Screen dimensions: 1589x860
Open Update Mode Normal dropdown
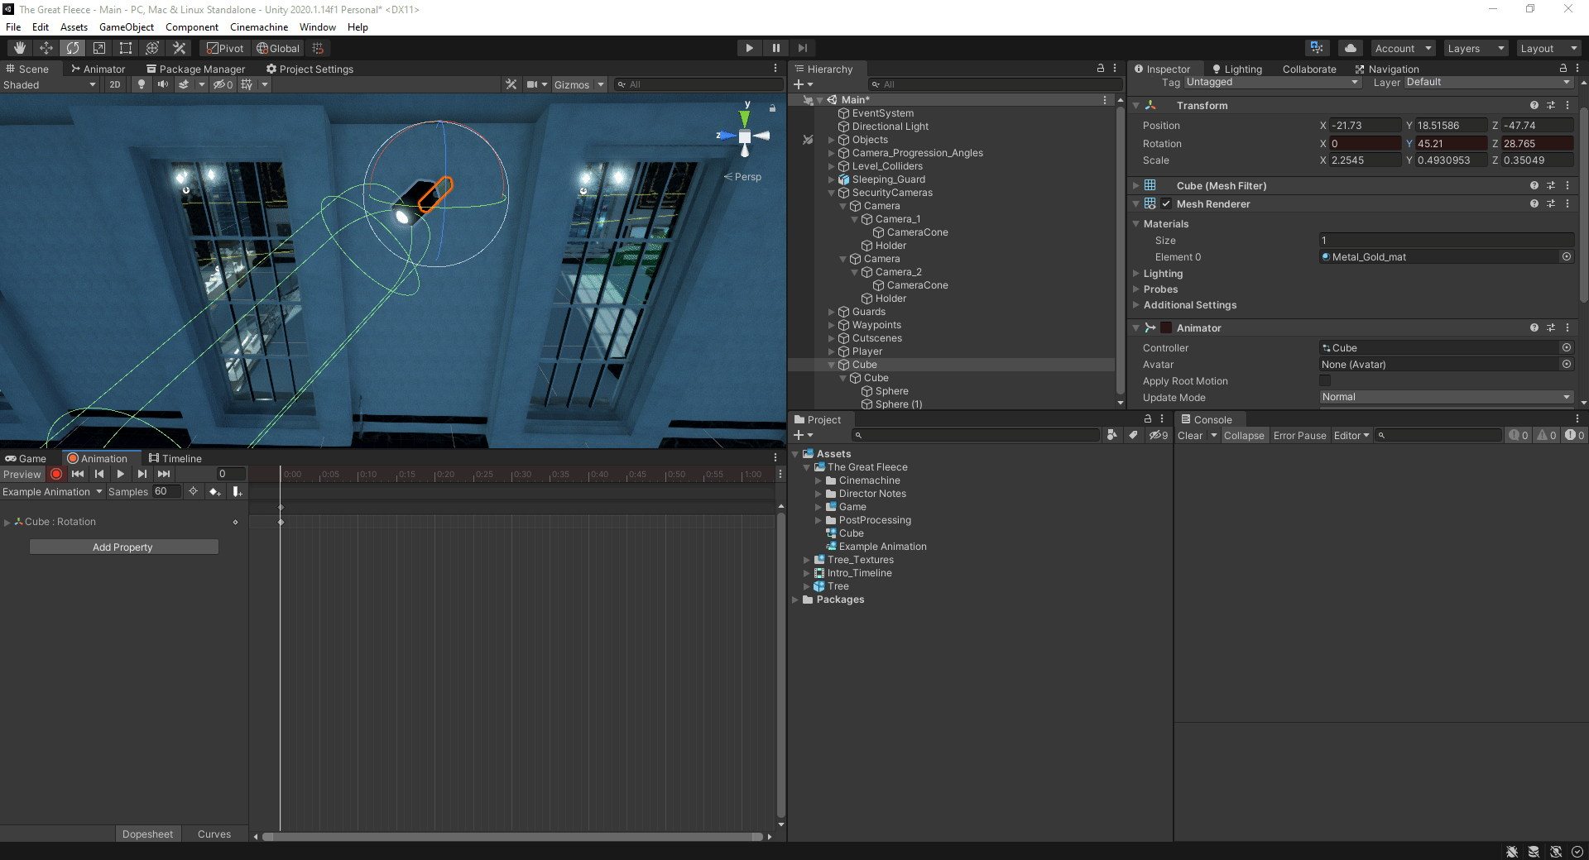(x=1446, y=397)
